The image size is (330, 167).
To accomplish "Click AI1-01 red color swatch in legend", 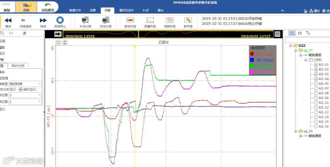I will 252,54.
